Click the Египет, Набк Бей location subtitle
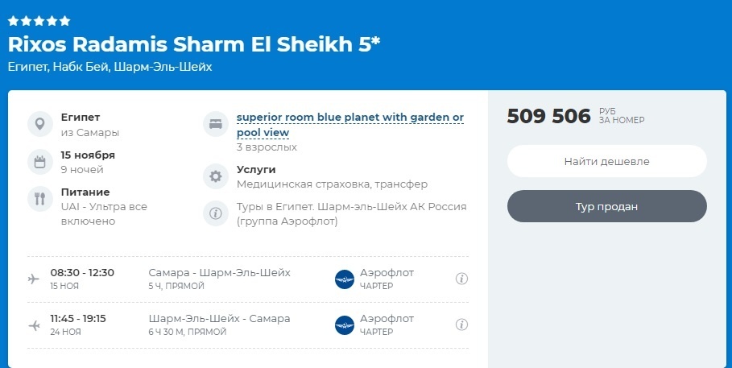This screenshot has width=732, height=368. coord(110,67)
